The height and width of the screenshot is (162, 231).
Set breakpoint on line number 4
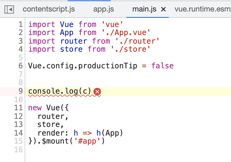pyautogui.click(x=21, y=49)
